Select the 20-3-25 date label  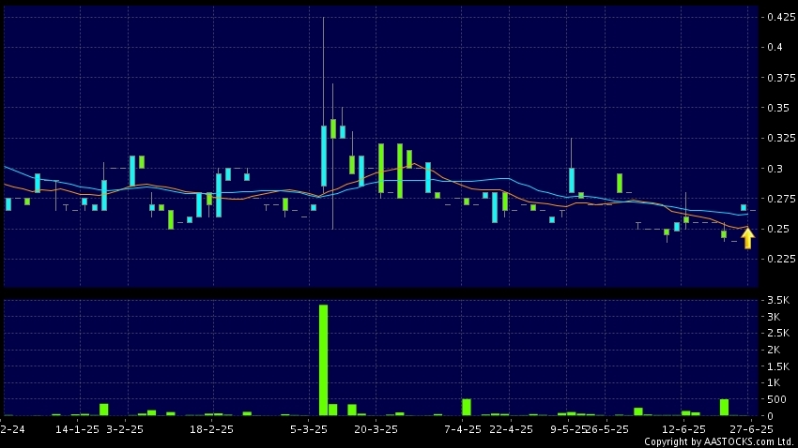tap(376, 429)
